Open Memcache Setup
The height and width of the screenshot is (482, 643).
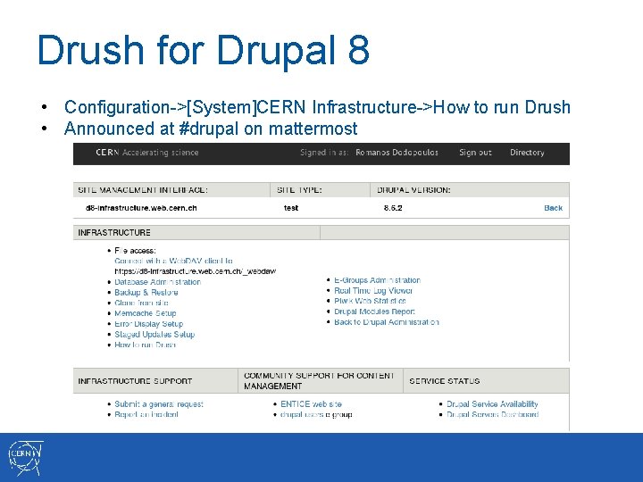(146, 313)
